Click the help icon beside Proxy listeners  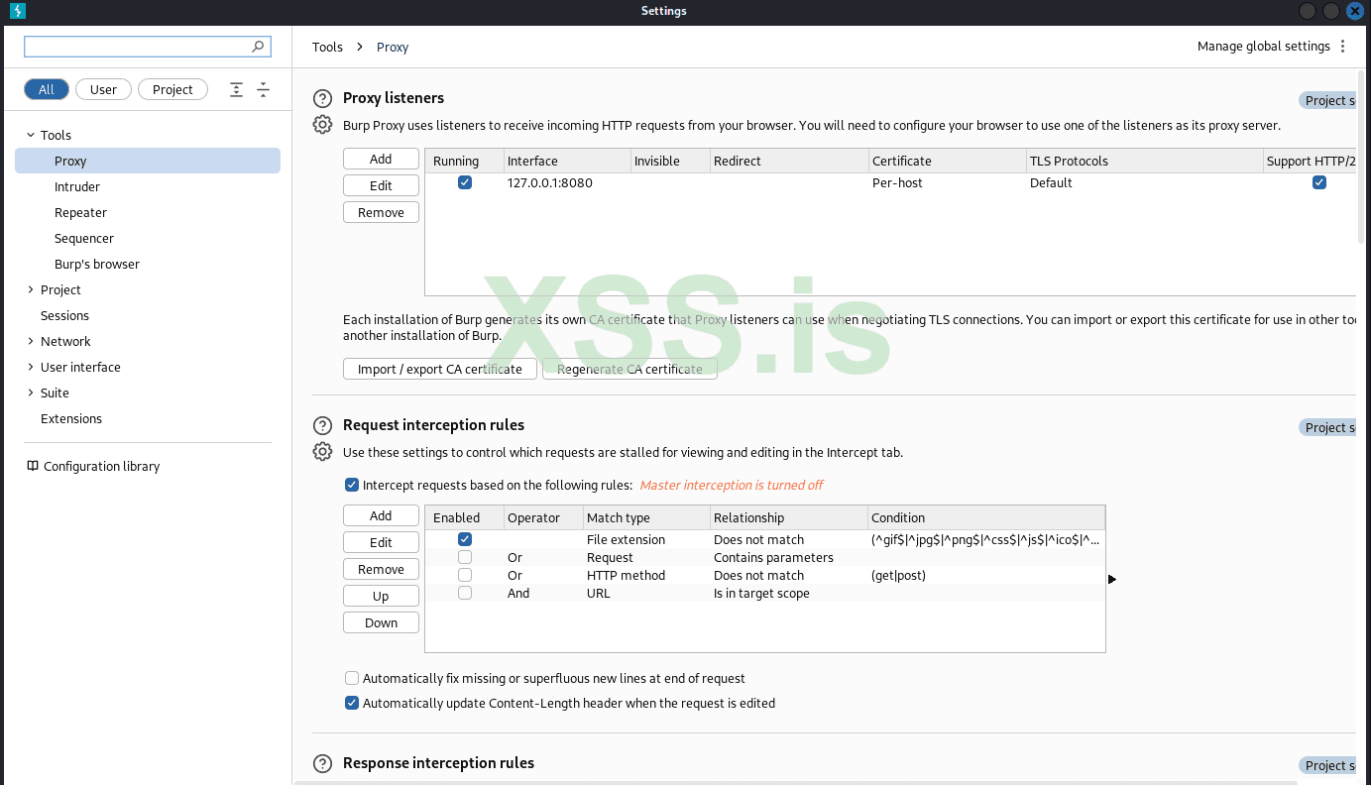pos(322,98)
